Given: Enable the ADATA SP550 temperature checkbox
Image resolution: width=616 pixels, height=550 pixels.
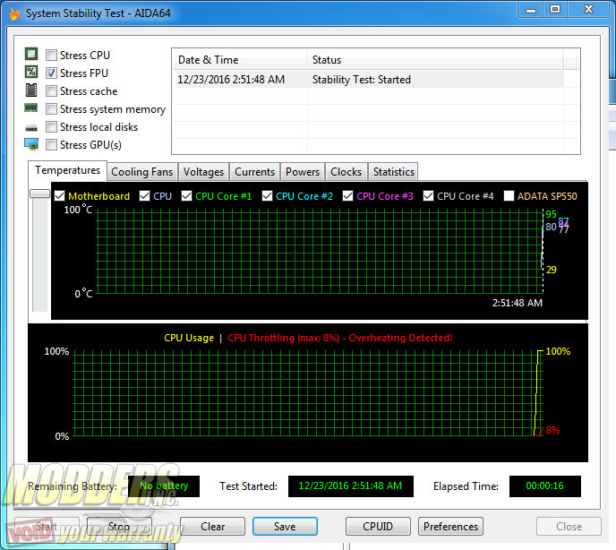Looking at the screenshot, I should 509,196.
